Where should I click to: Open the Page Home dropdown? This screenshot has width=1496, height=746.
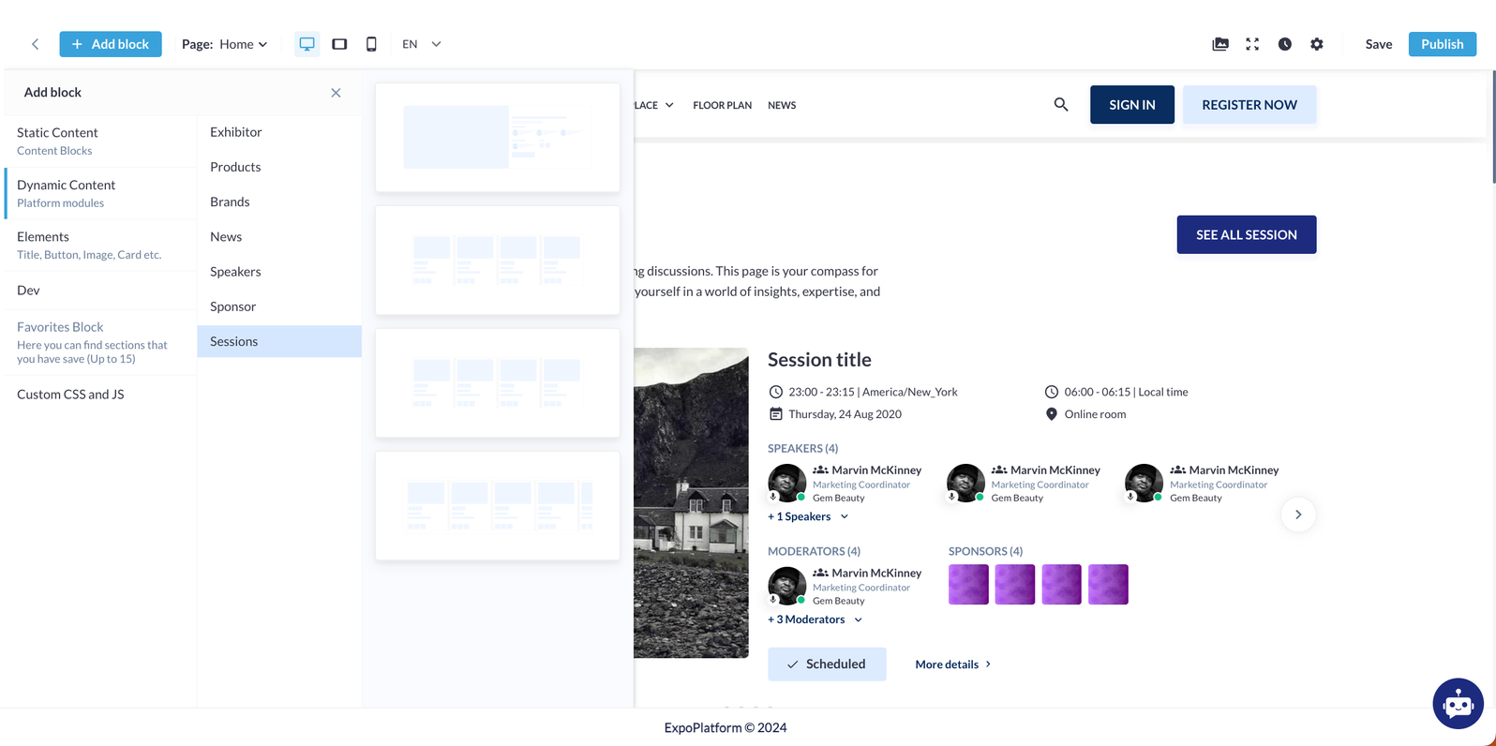click(x=225, y=44)
